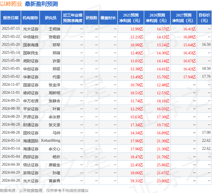This screenshot has width=212, height=193.
Task: Select the 光大证券 row dated 2025-07-15
Action: click(106, 29)
